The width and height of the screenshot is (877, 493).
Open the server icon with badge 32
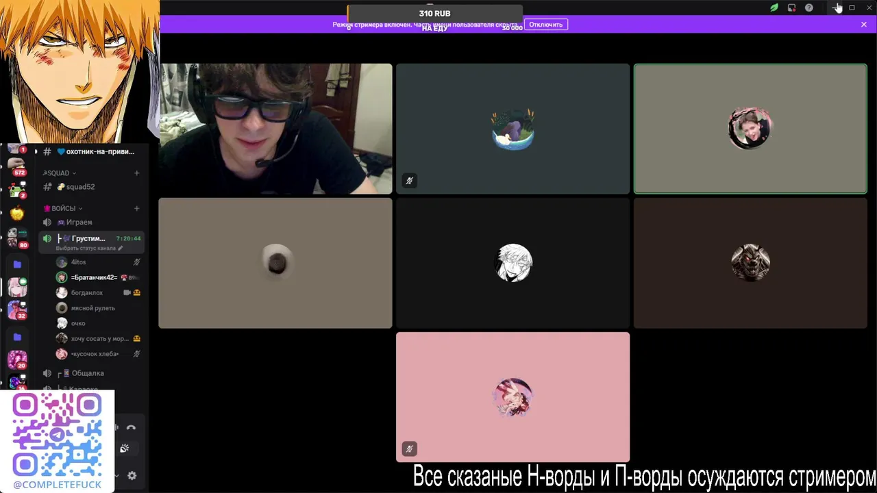click(x=17, y=311)
